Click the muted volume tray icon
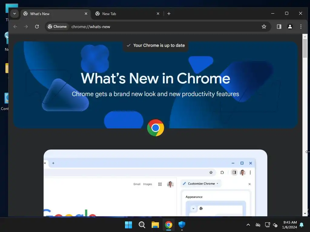 275,225
